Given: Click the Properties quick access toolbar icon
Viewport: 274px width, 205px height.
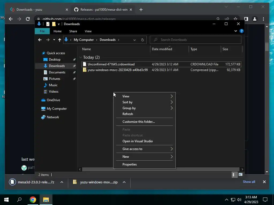Looking at the screenshot, I should pos(48,24).
